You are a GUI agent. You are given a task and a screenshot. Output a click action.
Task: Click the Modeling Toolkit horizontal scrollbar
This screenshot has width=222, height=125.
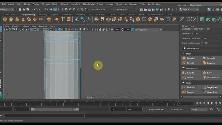click(201, 97)
